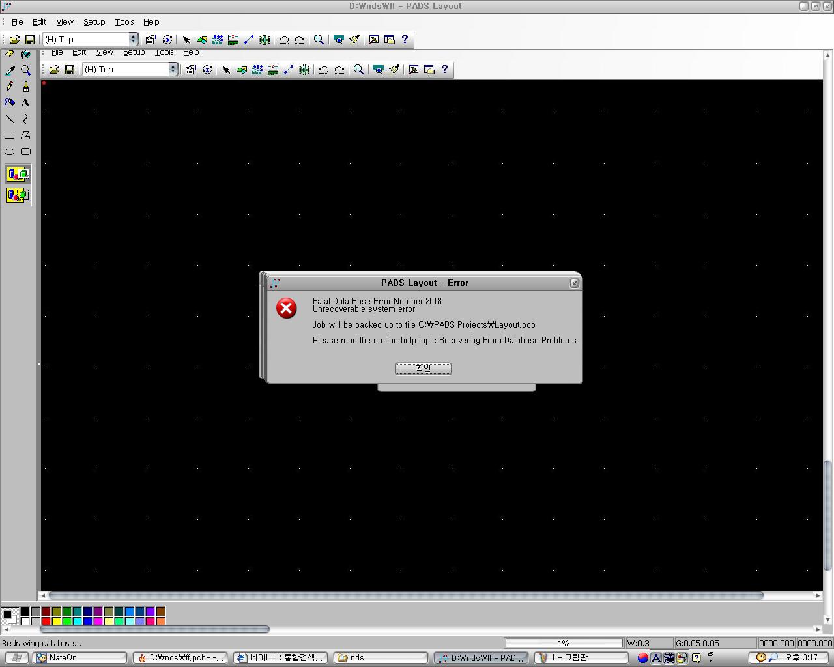Screen dimensions: 834x667
Task: Open the Setup menu in outer menu bar
Action: pos(94,21)
